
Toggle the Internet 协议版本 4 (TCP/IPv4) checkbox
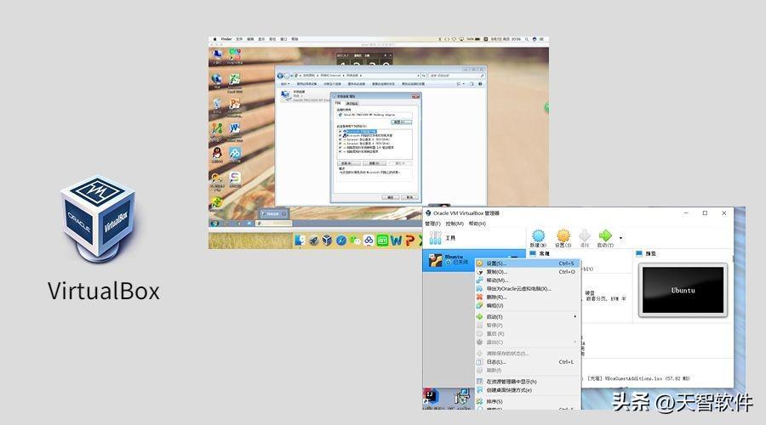pos(340,144)
